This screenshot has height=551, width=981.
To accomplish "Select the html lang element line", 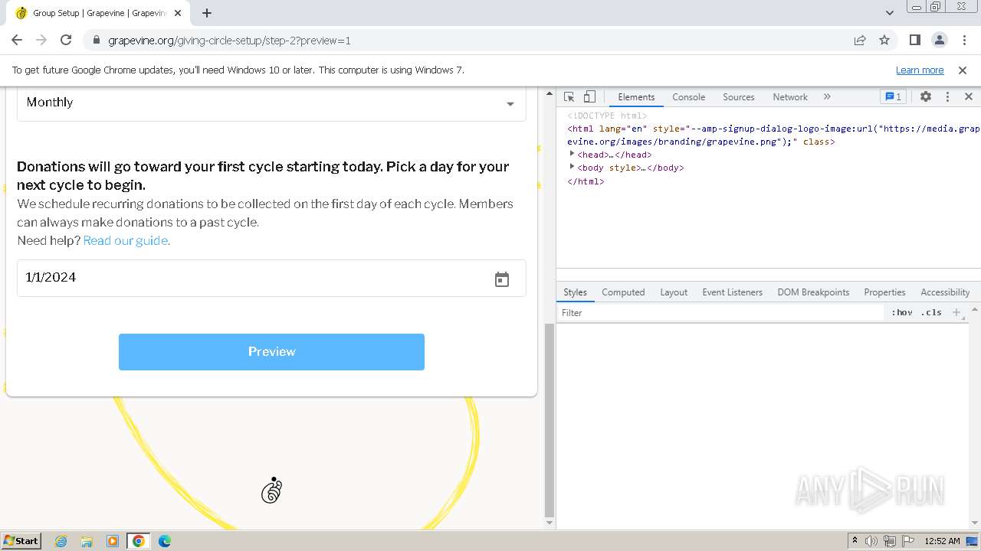I will 773,135.
